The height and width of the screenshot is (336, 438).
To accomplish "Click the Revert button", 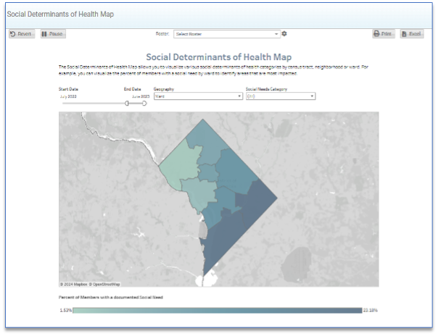I will (21, 34).
